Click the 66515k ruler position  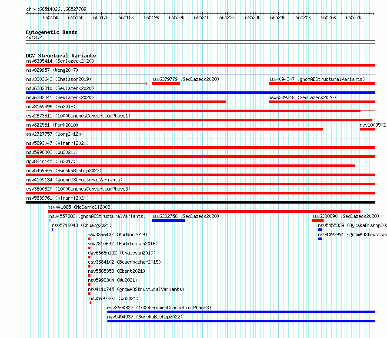[x=50, y=17]
